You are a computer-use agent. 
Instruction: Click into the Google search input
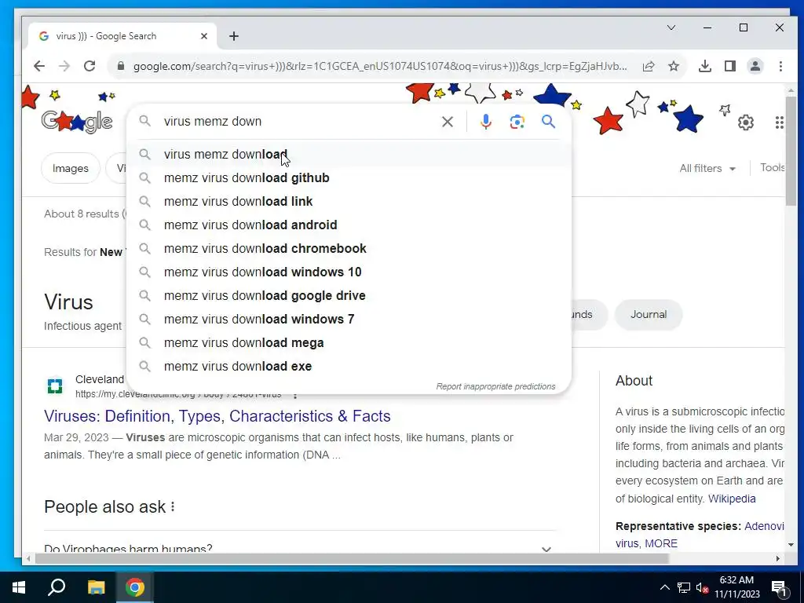point(298,122)
